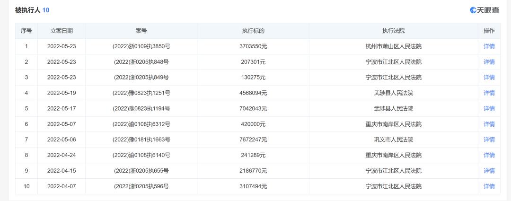The image size is (511, 201).
Task: Open 详情 for case (2022)豫0823执1251号
Action: (x=489, y=93)
